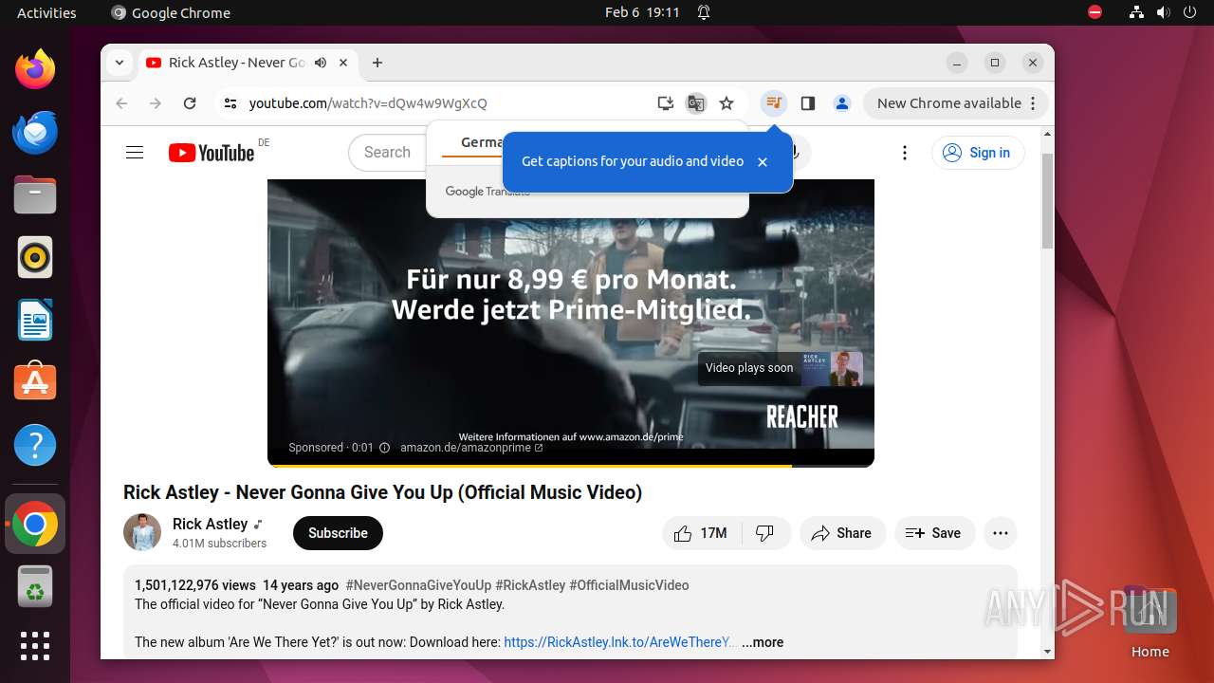Image resolution: width=1214 pixels, height=683 pixels.
Task: Open Files manager from the dock
Action: [35, 194]
